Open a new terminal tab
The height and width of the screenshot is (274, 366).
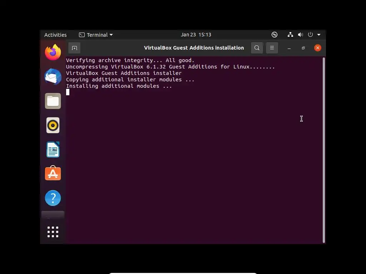click(x=74, y=48)
